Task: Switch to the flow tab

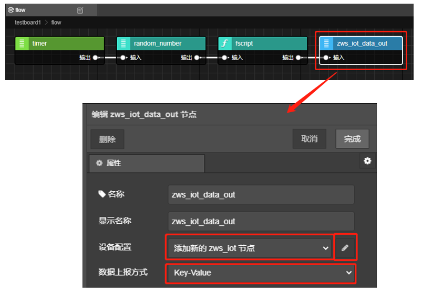Action: 52,10
